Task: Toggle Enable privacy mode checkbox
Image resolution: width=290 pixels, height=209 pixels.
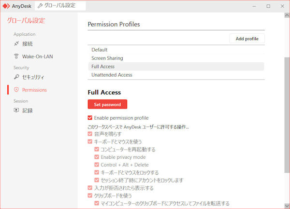Action: coord(97,157)
